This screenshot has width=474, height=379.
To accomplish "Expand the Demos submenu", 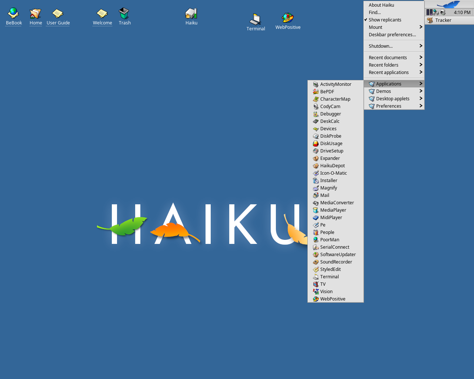I will pyautogui.click(x=394, y=91).
